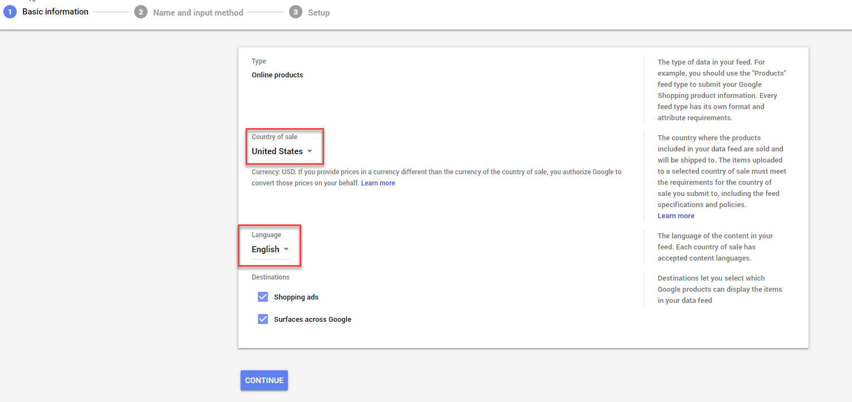Click the Destinations section heading
Image resolution: width=852 pixels, height=402 pixels.
click(x=271, y=277)
